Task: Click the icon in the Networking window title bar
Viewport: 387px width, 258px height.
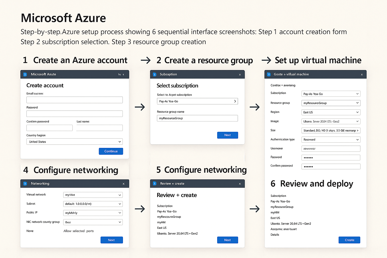Action: [25, 184]
